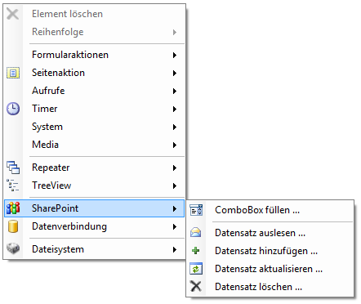
Task: Open the Datenverbindung menu entry
Action: tap(94, 226)
